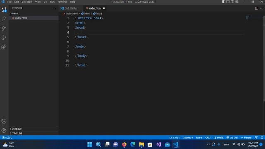
Task: Place cursor on empty line 4
Action: (x=159, y=32)
